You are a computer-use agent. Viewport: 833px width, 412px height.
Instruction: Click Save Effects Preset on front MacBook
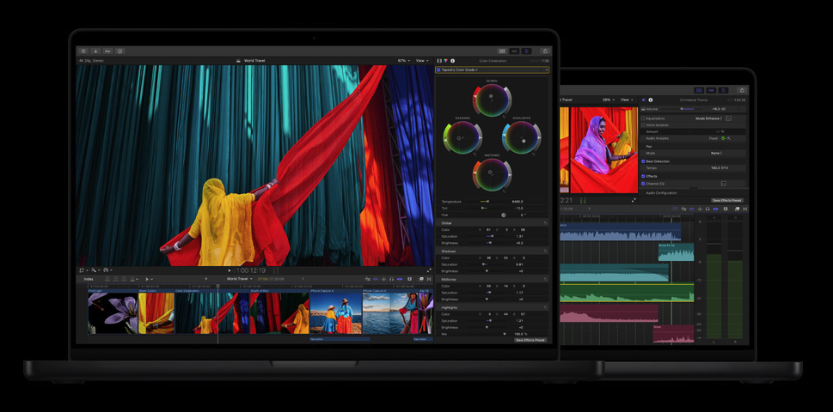(530, 340)
